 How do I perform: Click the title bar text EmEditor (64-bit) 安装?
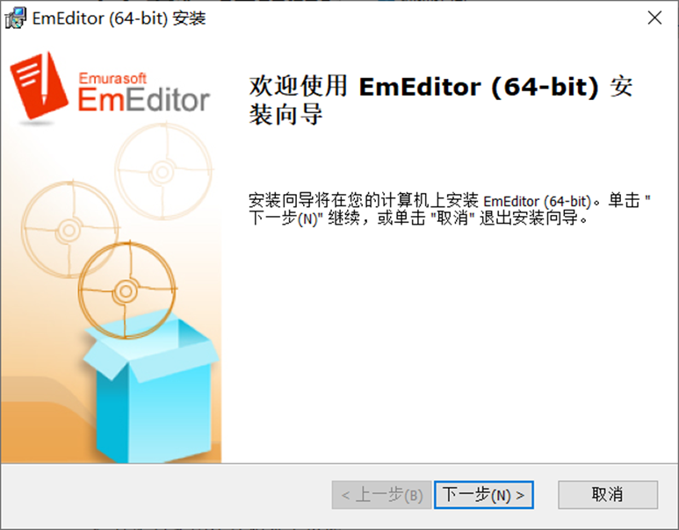[x=119, y=18]
